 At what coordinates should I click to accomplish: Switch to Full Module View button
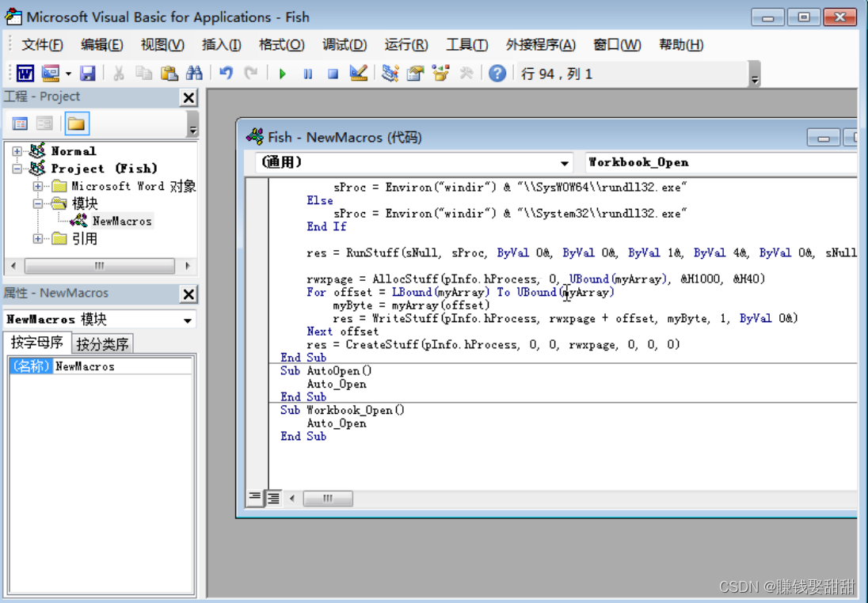(273, 498)
